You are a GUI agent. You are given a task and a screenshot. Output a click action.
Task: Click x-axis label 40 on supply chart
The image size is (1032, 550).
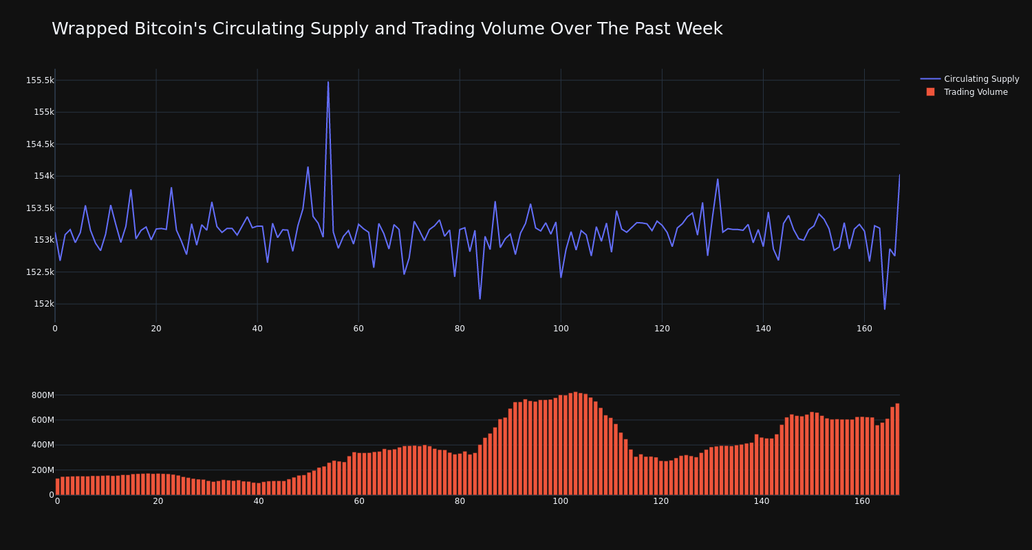pos(257,329)
